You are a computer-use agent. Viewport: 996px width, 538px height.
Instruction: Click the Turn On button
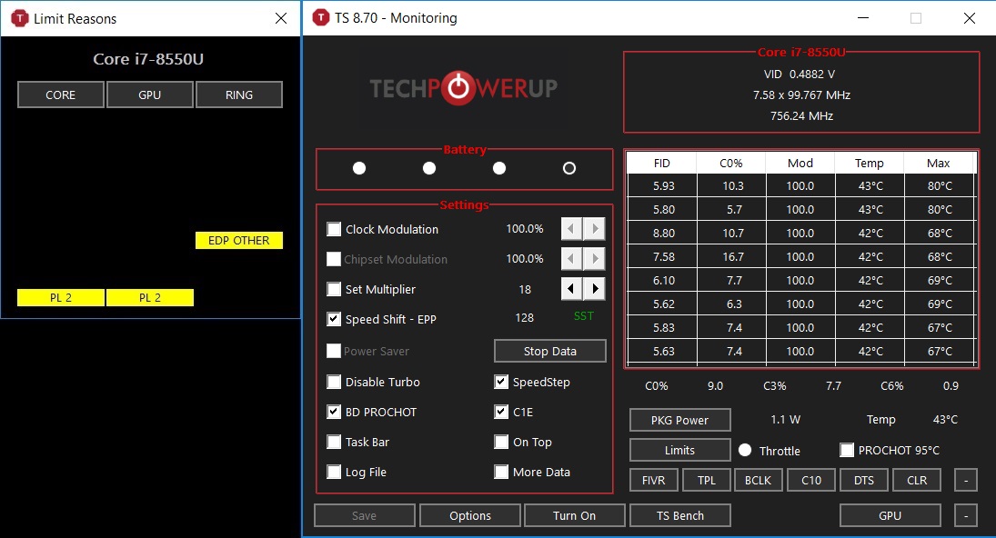575,516
